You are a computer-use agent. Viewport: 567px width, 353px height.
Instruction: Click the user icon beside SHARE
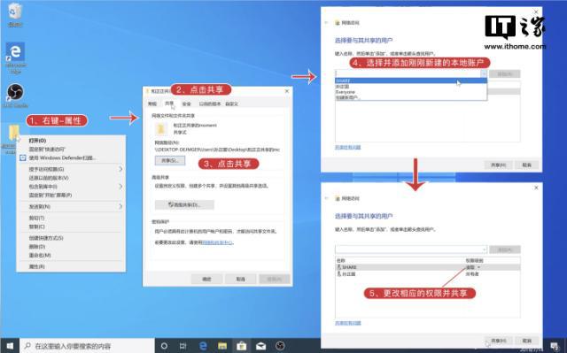338,267
